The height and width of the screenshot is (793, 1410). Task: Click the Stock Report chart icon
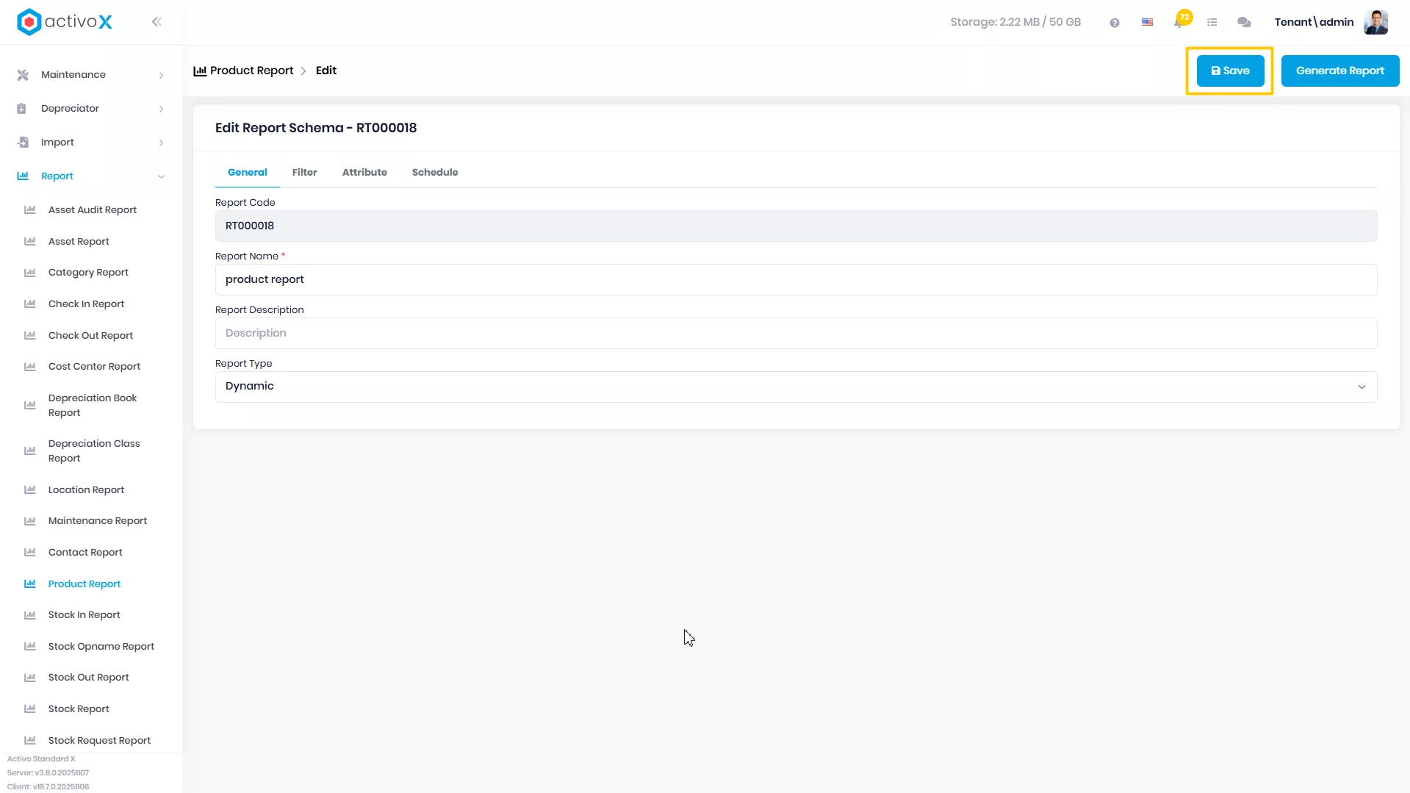pyautogui.click(x=30, y=709)
